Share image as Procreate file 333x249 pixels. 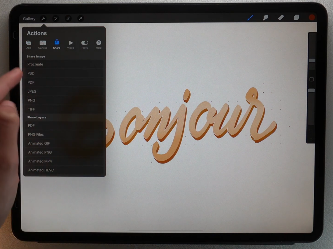pyautogui.click(x=64, y=64)
